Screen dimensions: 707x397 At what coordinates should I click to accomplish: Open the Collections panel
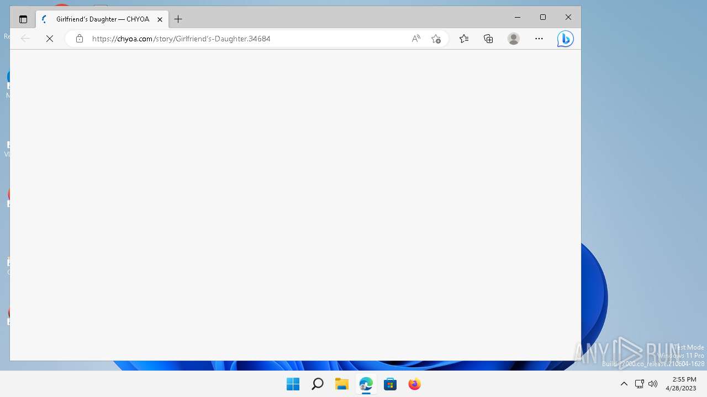pos(488,39)
